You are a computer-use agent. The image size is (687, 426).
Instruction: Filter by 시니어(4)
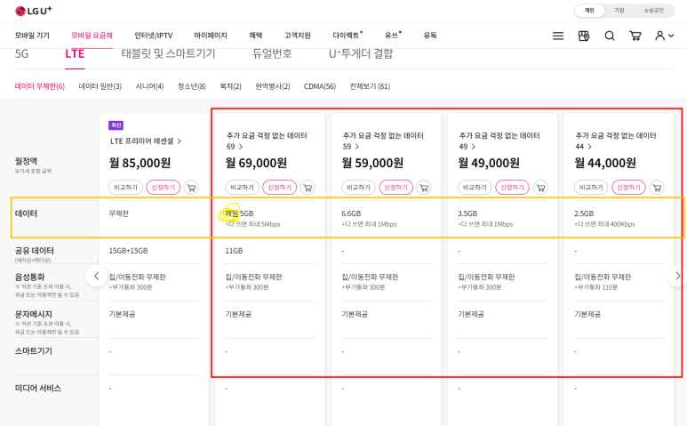[x=149, y=86]
